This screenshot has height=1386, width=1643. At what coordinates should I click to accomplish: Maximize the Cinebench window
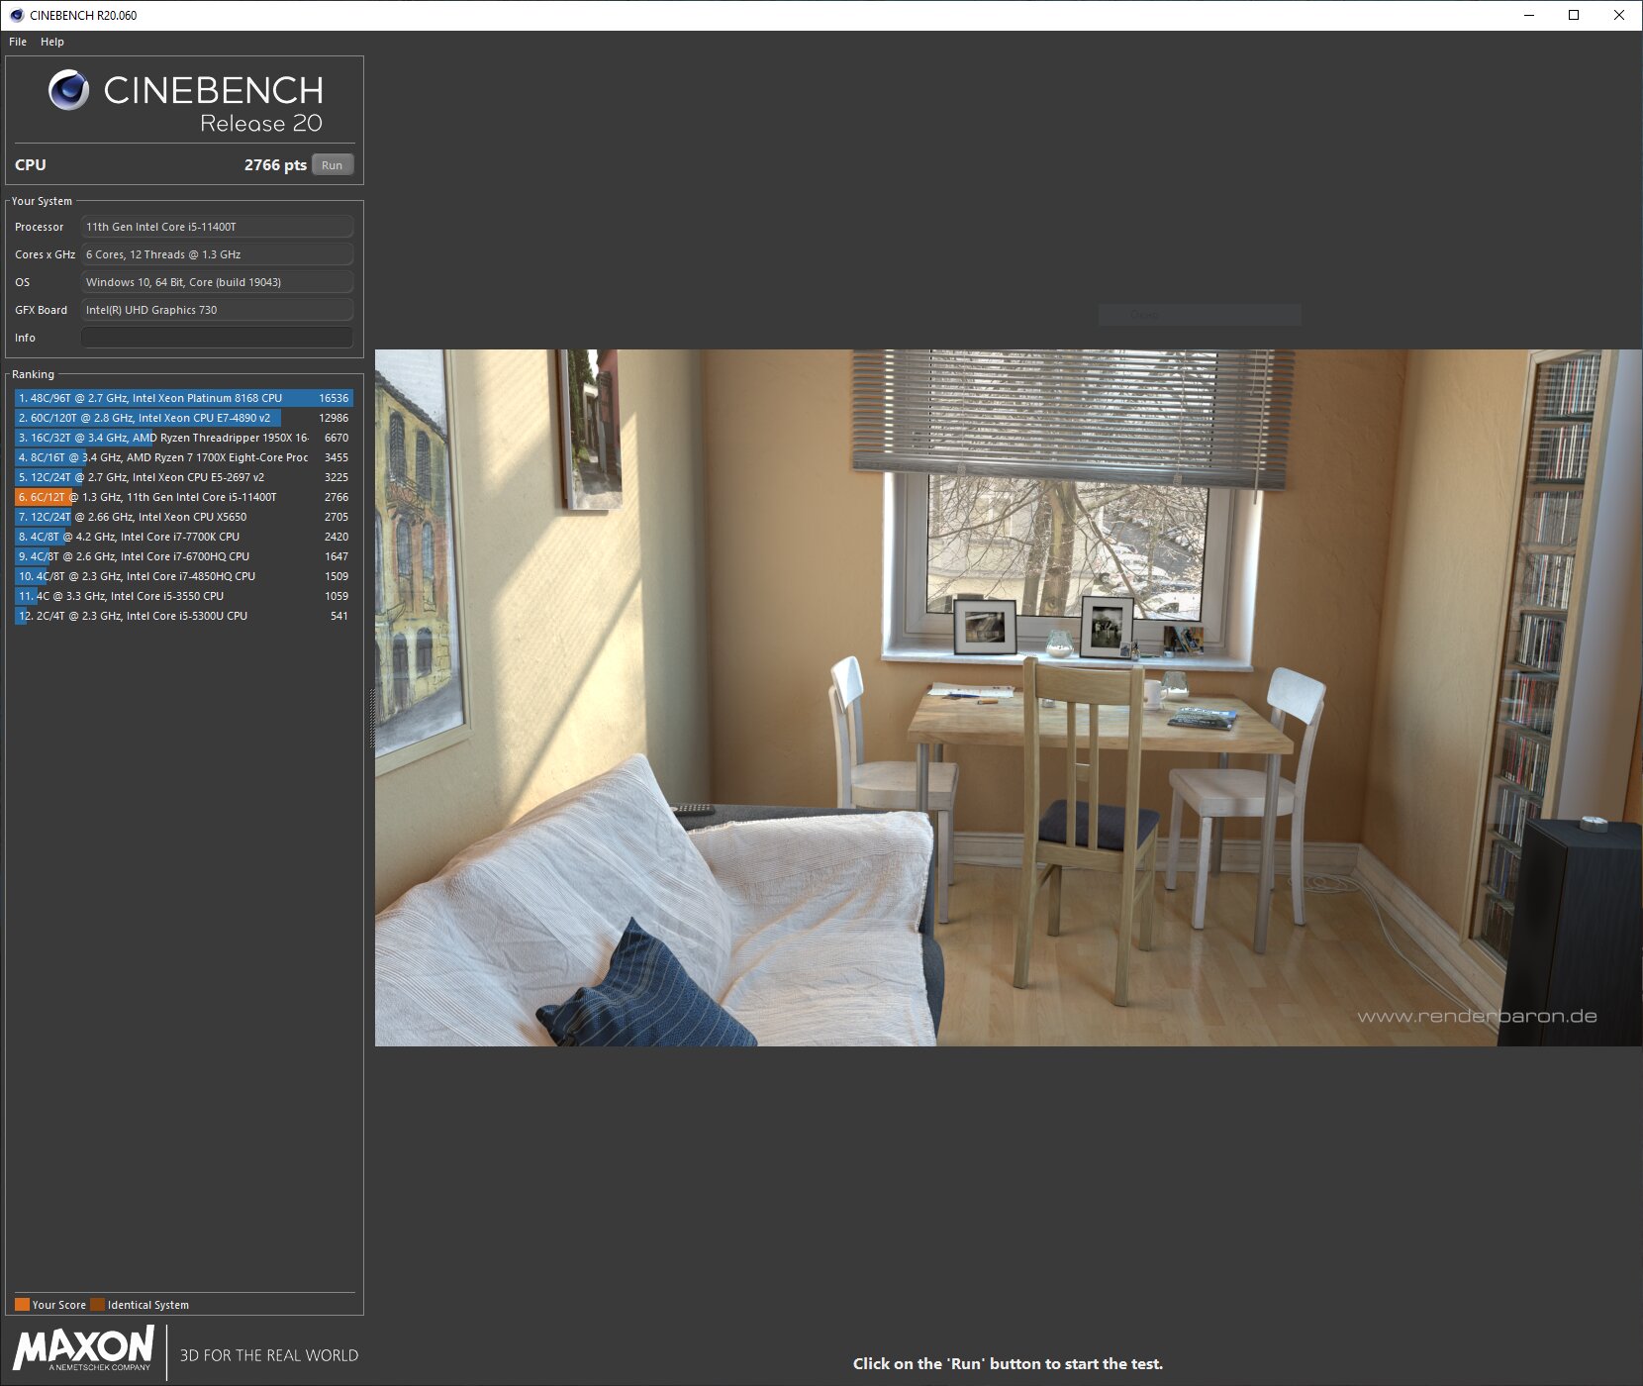pos(1574,15)
